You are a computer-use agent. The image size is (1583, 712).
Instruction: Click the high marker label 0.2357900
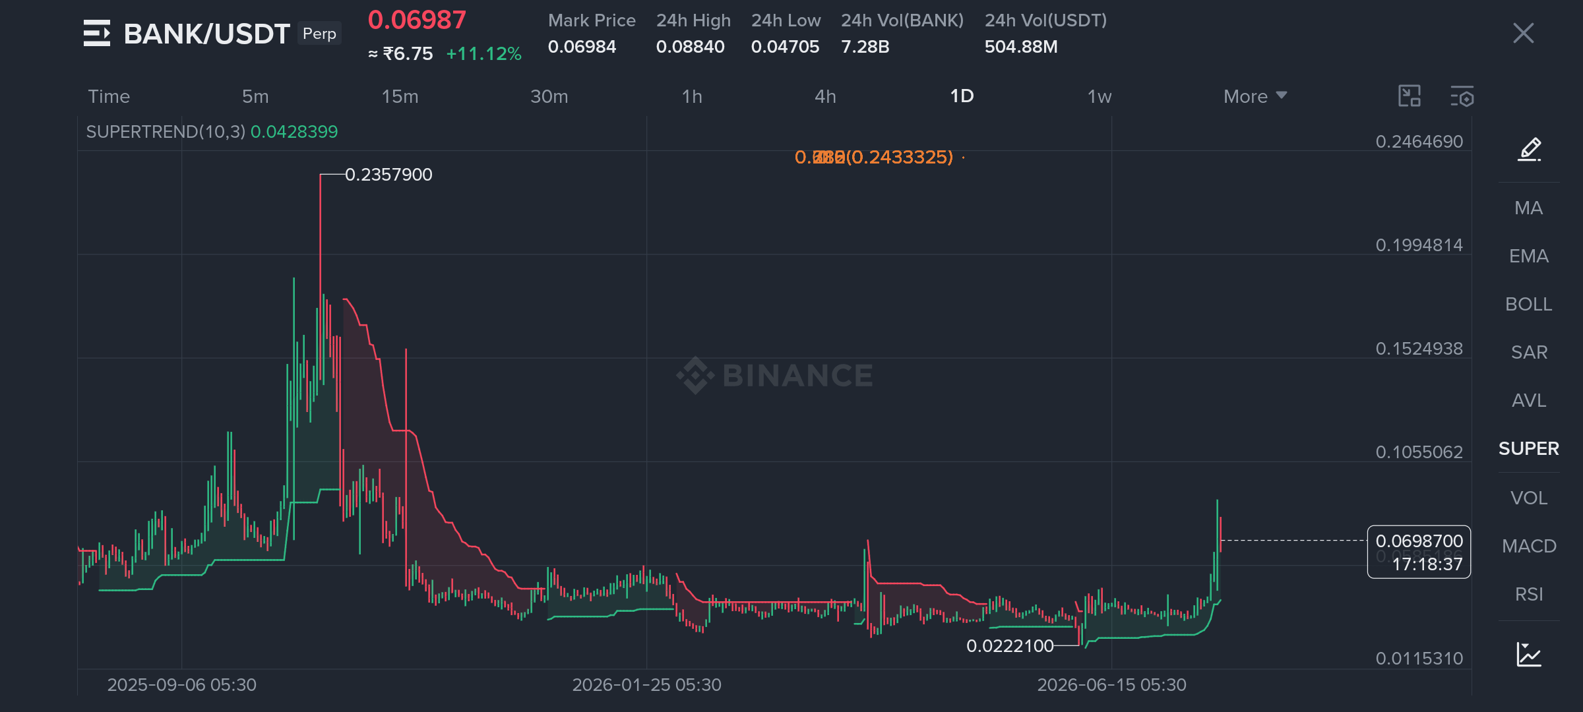tap(388, 175)
